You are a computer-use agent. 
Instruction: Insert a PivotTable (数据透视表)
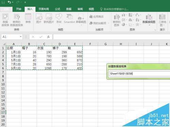click(x=5, y=20)
